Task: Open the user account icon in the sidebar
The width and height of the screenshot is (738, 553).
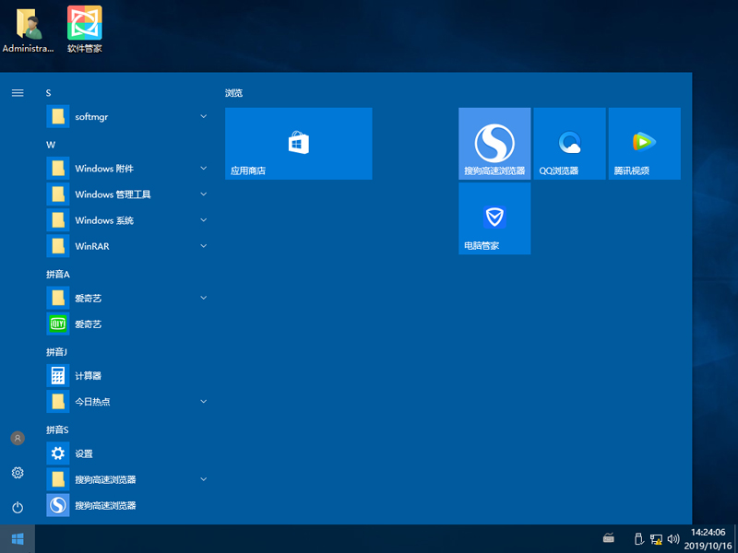Action: point(17,439)
